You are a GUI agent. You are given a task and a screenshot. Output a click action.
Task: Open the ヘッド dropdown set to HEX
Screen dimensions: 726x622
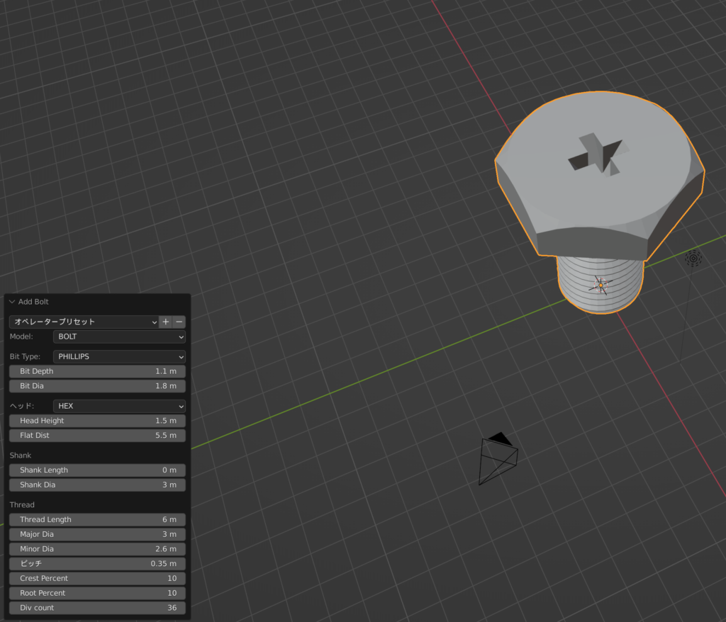click(x=119, y=406)
